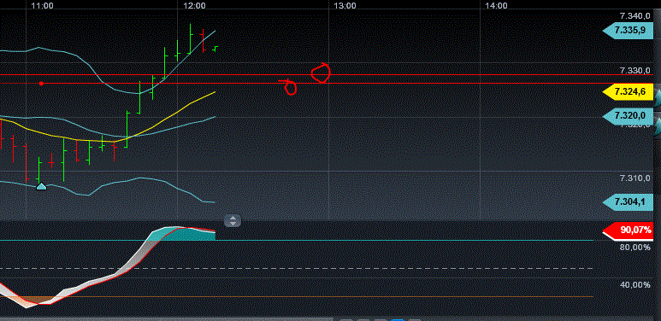Click the 12:00 time axis label
The height and width of the screenshot is (321, 661).
coord(194,6)
